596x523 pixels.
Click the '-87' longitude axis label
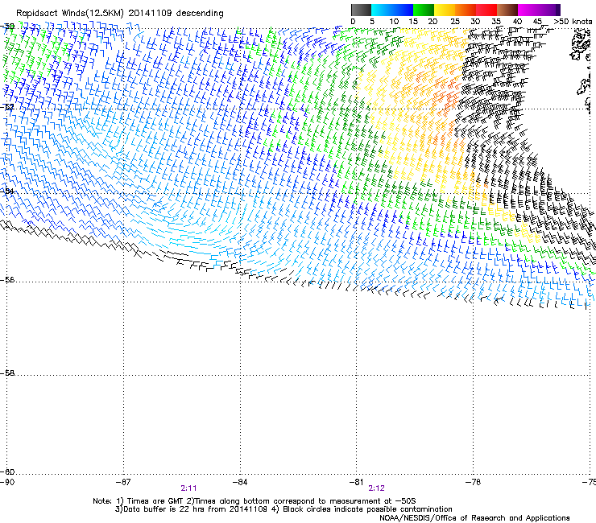pos(123,482)
